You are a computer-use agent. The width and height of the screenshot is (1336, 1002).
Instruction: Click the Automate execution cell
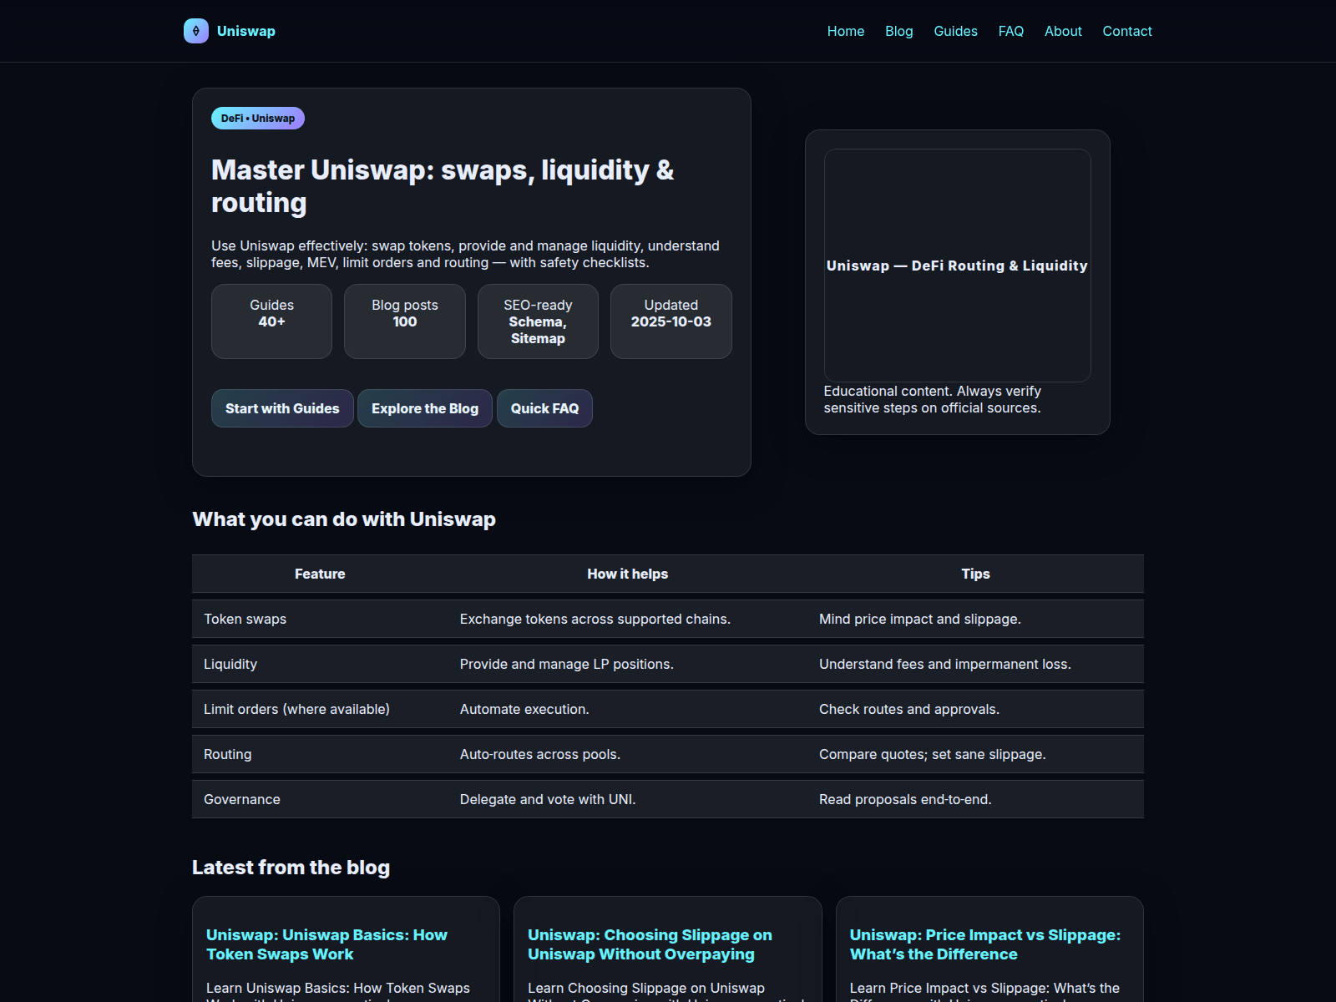(628, 709)
